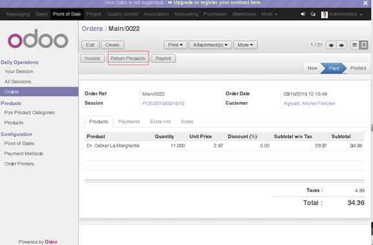Select Orders in sidebar
The height and width of the screenshot is (245, 373).
pyautogui.click(x=39, y=92)
